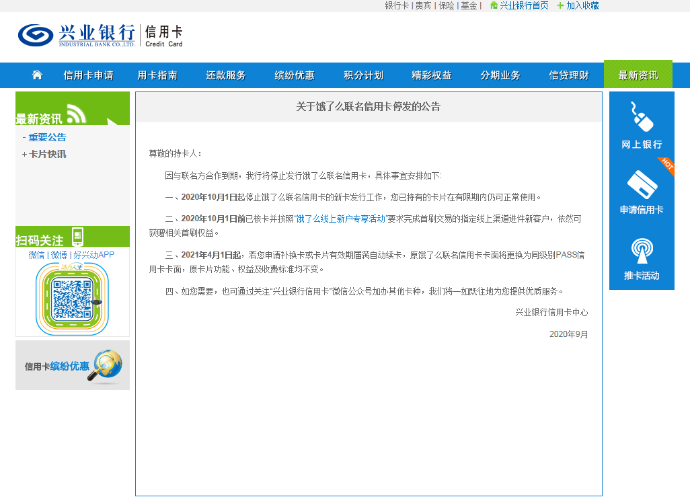Click the 保险 top link
Viewport: 690px width, 499px height.
coord(446,6)
